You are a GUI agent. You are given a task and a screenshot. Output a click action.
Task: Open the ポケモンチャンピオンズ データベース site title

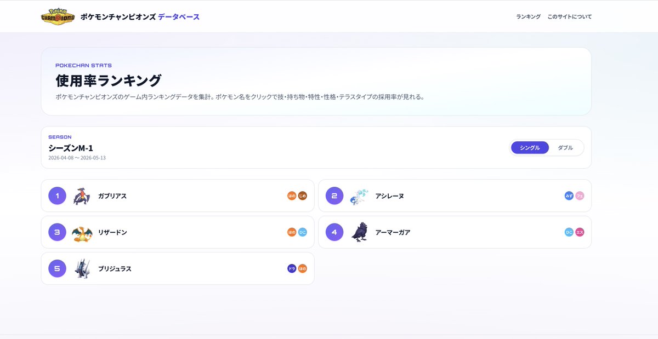[140, 17]
